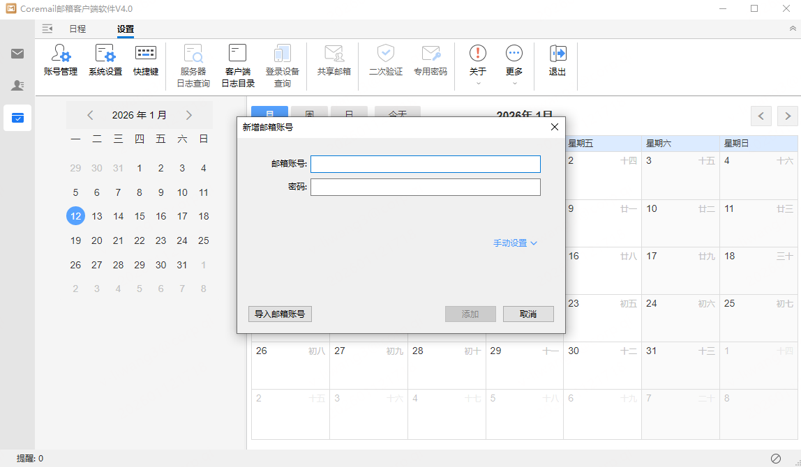Collapse the ribbon using top-right chevron
Image resolution: width=801 pixels, height=467 pixels.
793,29
